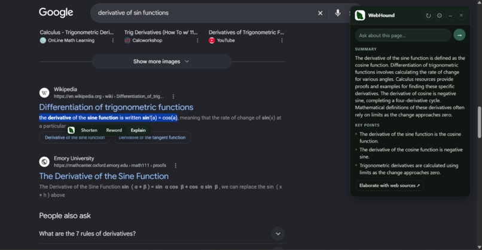Click the Wikipedia favicon

pyautogui.click(x=44, y=93)
